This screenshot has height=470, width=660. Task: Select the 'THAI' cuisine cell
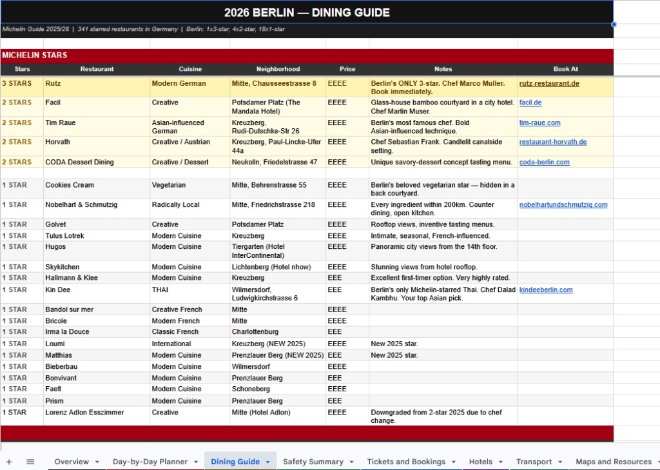tap(190, 293)
